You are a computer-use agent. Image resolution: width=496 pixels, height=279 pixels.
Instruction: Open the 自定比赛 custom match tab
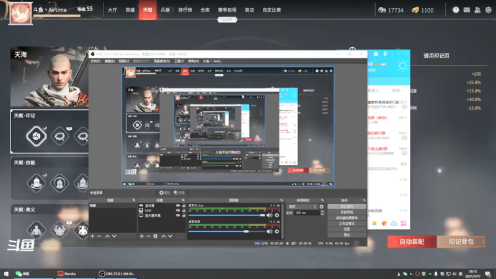tap(272, 10)
